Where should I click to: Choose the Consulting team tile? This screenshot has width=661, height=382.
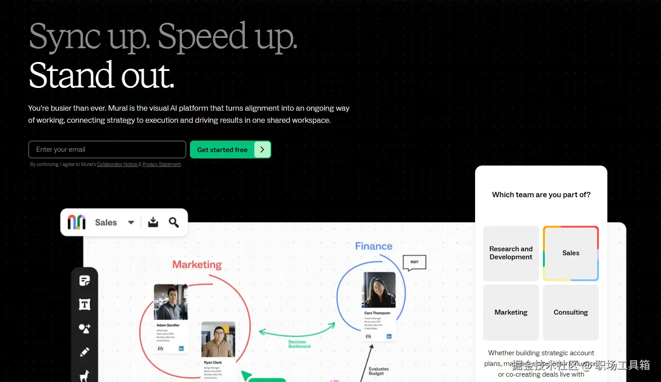pos(571,312)
